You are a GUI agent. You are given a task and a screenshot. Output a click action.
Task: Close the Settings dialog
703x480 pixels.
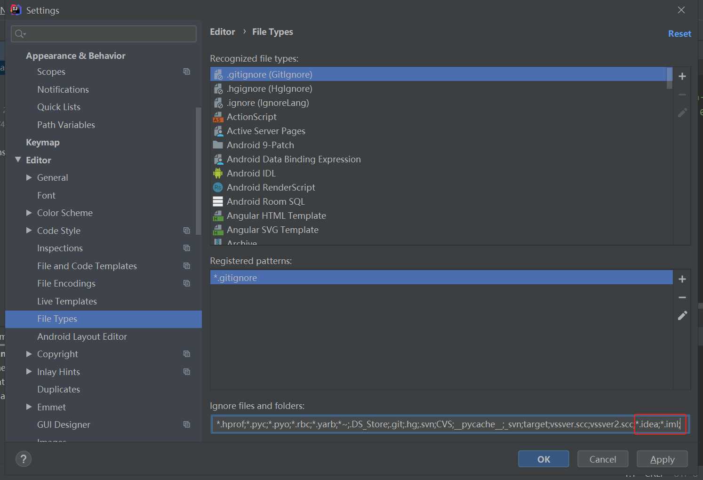[x=681, y=10]
